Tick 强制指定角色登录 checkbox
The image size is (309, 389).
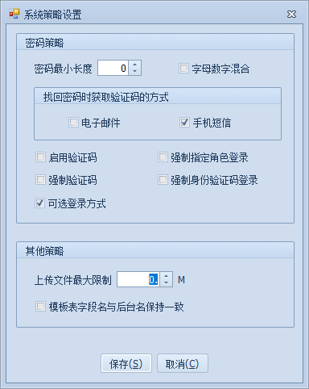coord(163,157)
